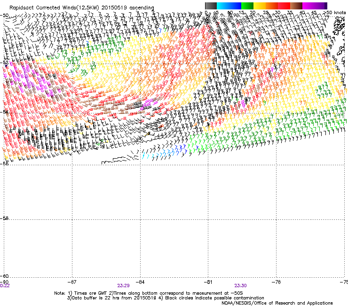Click the gray 0-5 knots color segment
Screen dimensions: 348x306
tap(211, 6)
